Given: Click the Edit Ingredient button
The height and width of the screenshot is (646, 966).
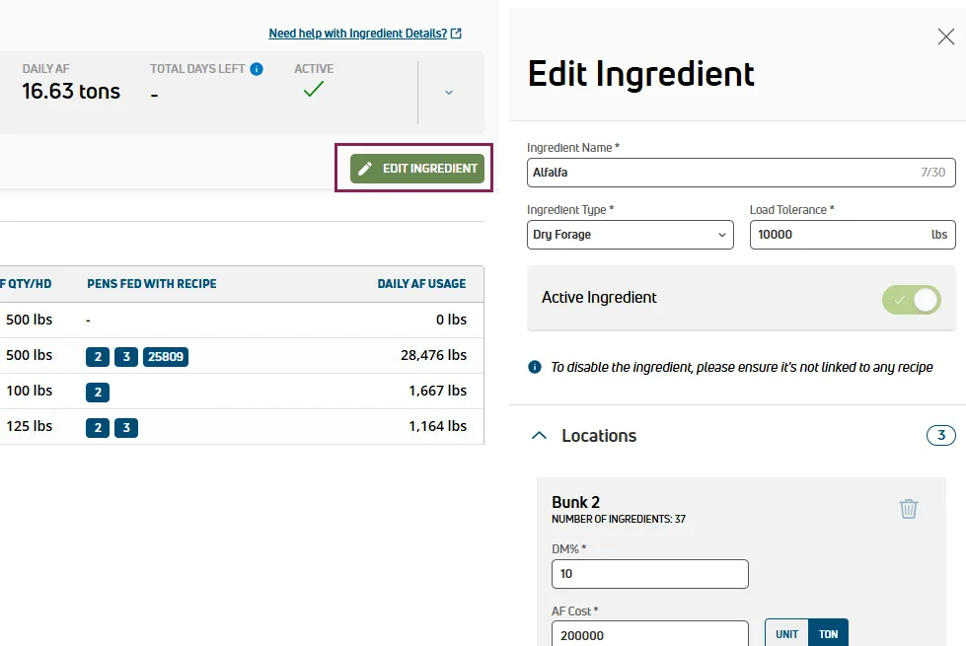Looking at the screenshot, I should coord(417,169).
